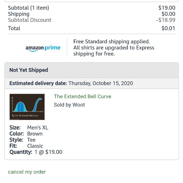Select the Men's XL size value
This screenshot has height=183, width=183.
[38, 127]
